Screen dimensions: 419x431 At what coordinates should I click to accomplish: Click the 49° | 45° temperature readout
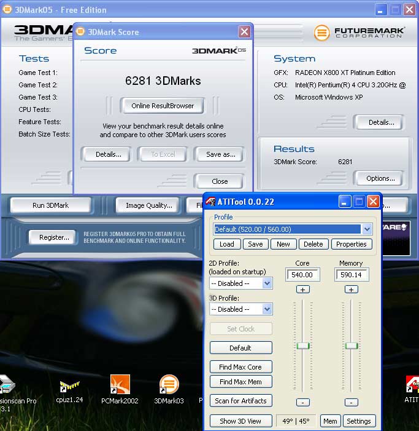click(296, 421)
